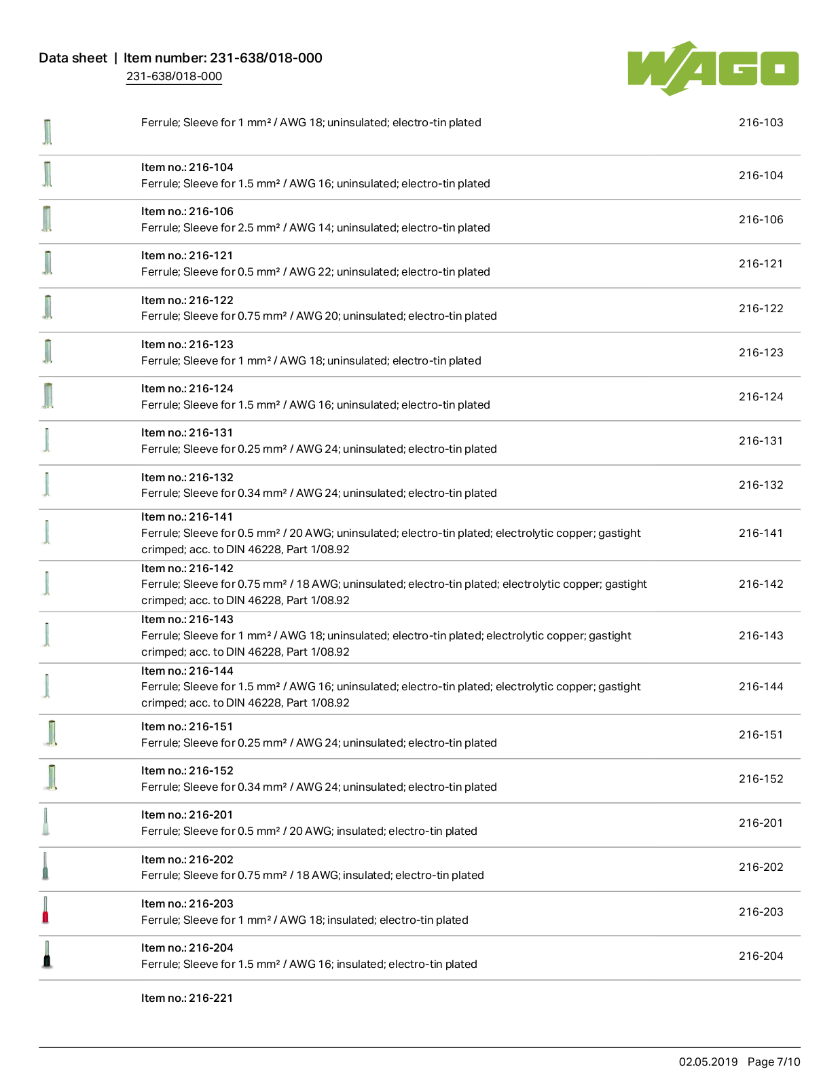Open the 216-103 item number link
This screenshot has width=840, height=1086.
point(761,122)
